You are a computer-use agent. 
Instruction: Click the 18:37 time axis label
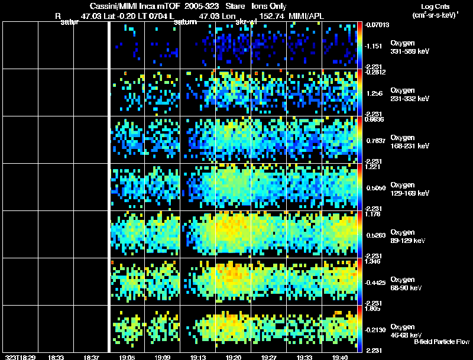91,357
